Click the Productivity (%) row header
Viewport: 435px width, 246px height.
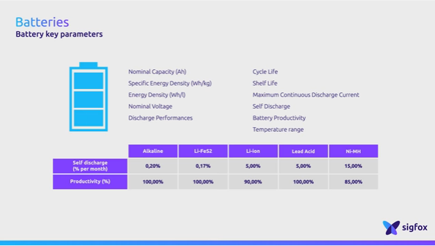click(90, 181)
